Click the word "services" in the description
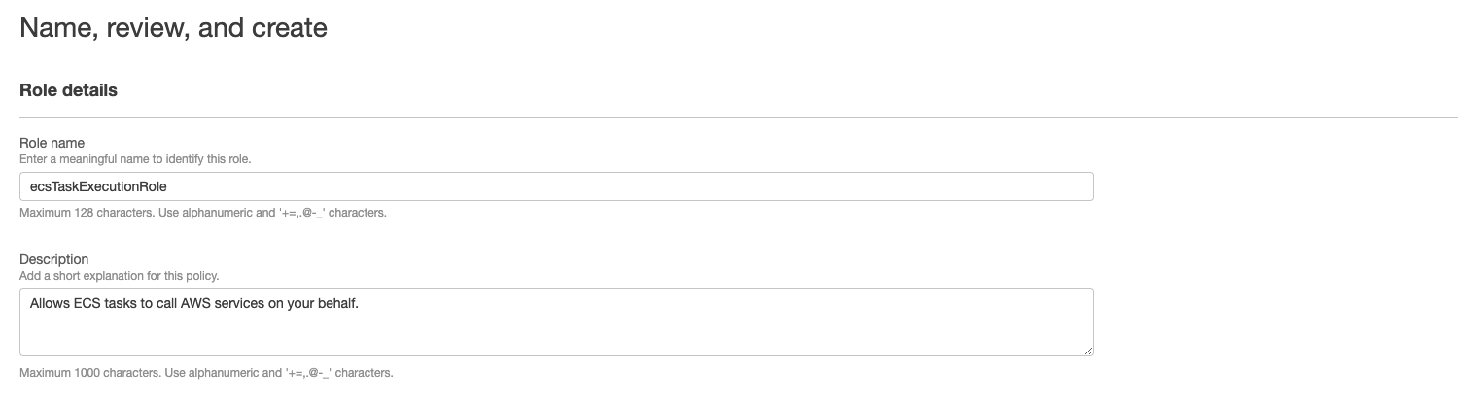The height and width of the screenshot is (402, 1467). click(243, 304)
